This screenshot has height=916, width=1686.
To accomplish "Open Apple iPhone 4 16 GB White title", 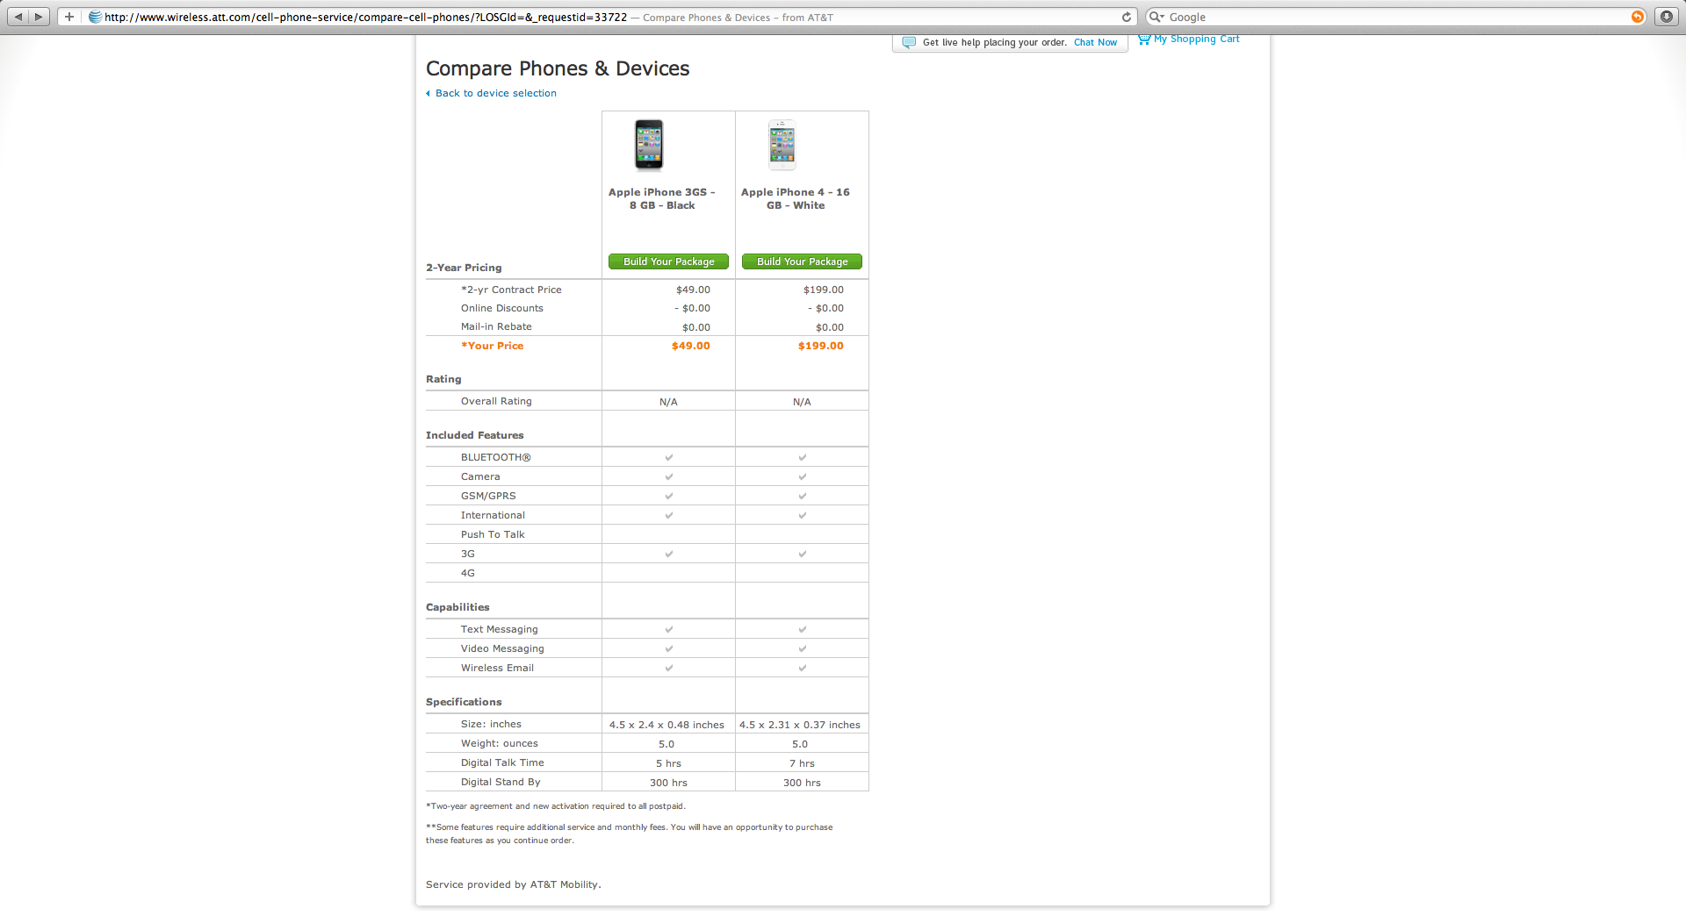I will (796, 198).
